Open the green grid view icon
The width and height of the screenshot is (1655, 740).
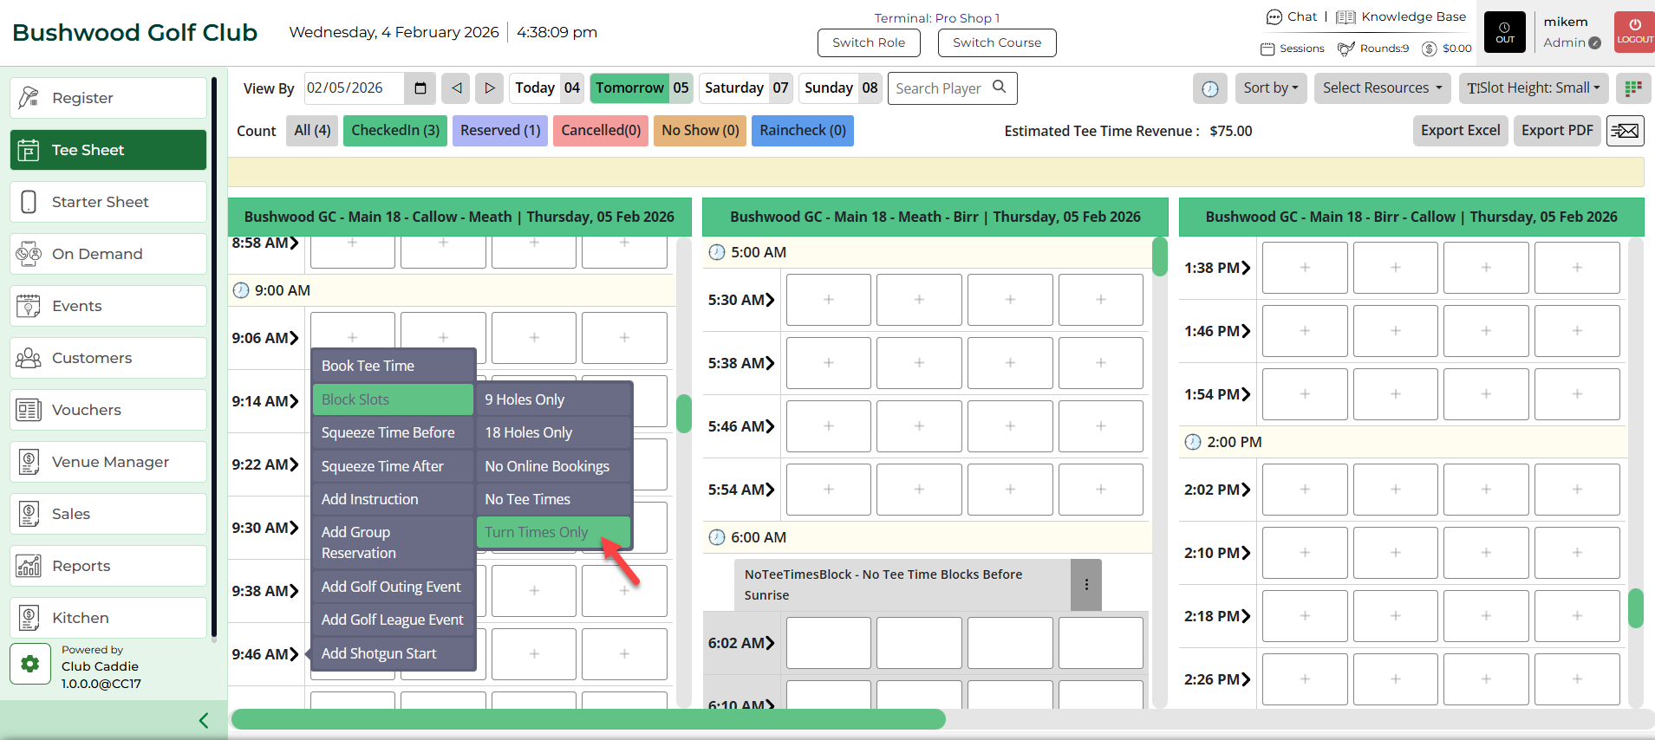[1633, 88]
